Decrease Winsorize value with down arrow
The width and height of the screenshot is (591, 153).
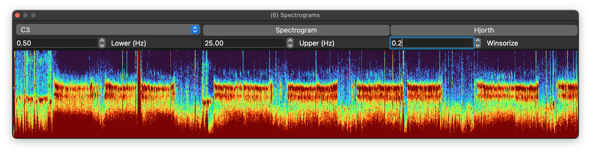coord(478,46)
